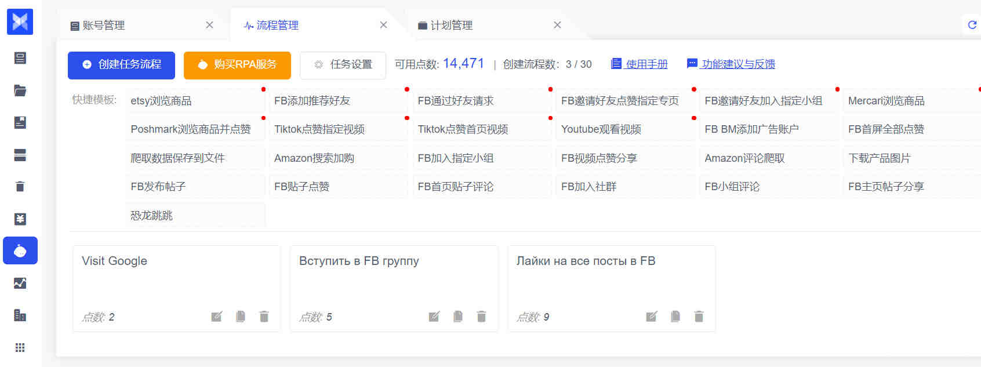Image resolution: width=981 pixels, height=367 pixels.
Task: Select the Mercari浏览商品 template
Action: coord(912,101)
